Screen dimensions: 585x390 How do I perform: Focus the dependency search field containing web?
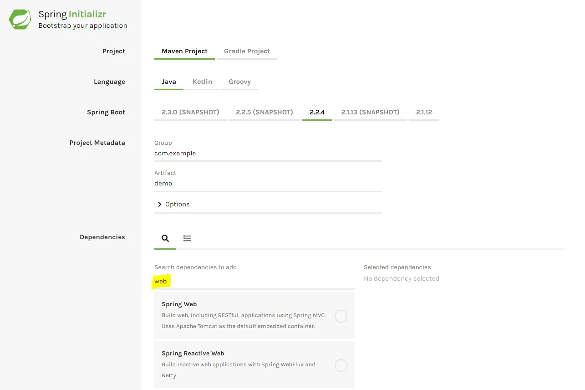click(254, 282)
